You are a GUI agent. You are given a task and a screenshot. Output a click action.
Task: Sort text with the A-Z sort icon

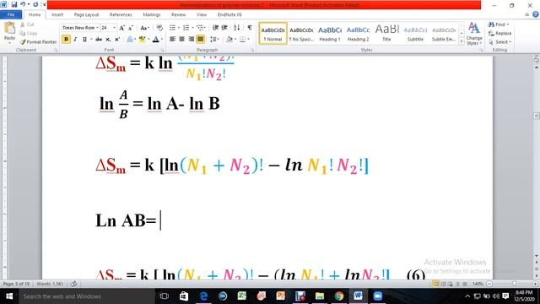point(236,28)
